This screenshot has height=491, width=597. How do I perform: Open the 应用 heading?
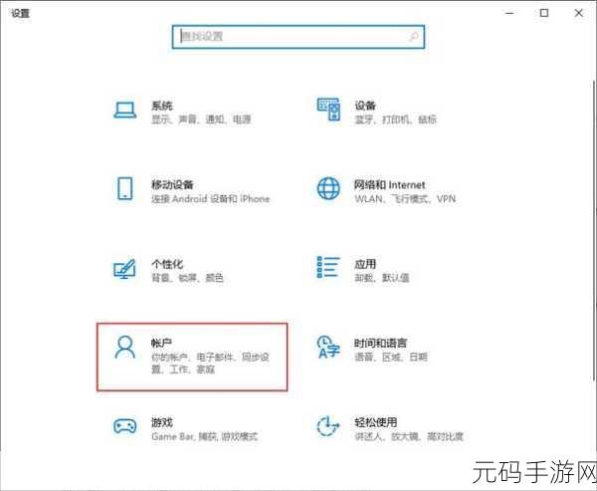click(x=365, y=264)
